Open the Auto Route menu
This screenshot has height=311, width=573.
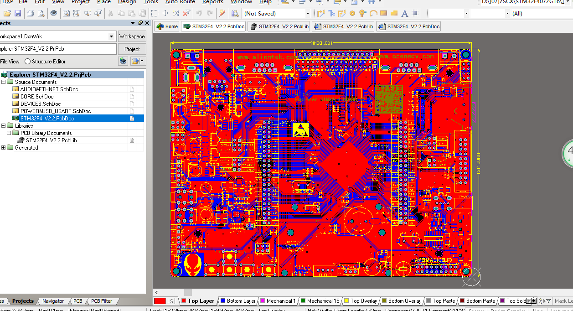point(180,2)
